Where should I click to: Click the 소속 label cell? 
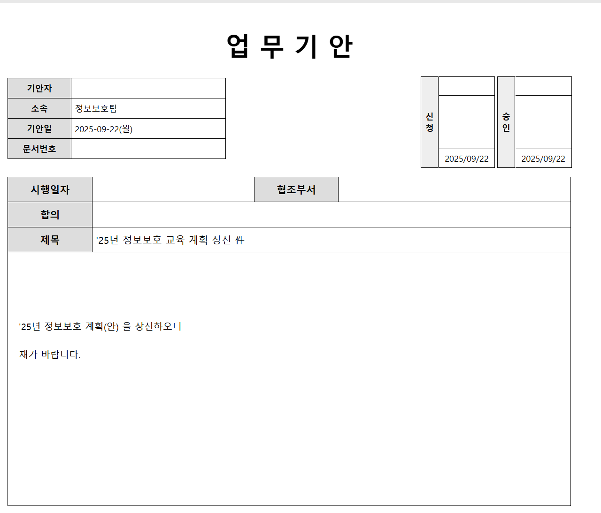coord(39,108)
